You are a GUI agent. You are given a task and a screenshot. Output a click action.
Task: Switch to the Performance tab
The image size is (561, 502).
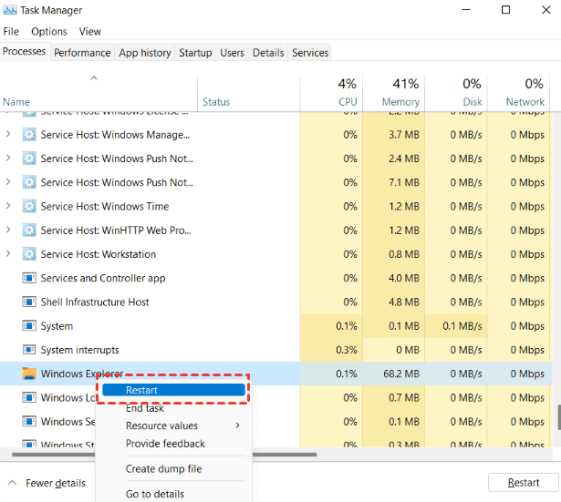[82, 53]
